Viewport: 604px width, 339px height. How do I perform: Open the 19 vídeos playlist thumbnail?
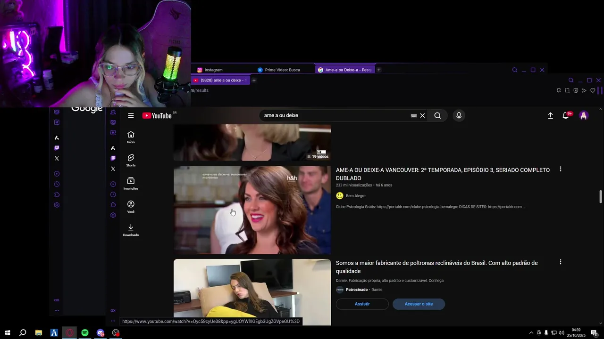[252, 142]
